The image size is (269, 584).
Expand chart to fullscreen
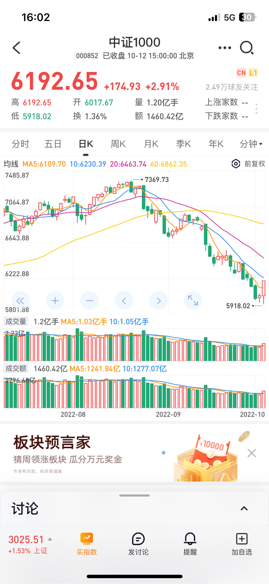tap(193, 301)
